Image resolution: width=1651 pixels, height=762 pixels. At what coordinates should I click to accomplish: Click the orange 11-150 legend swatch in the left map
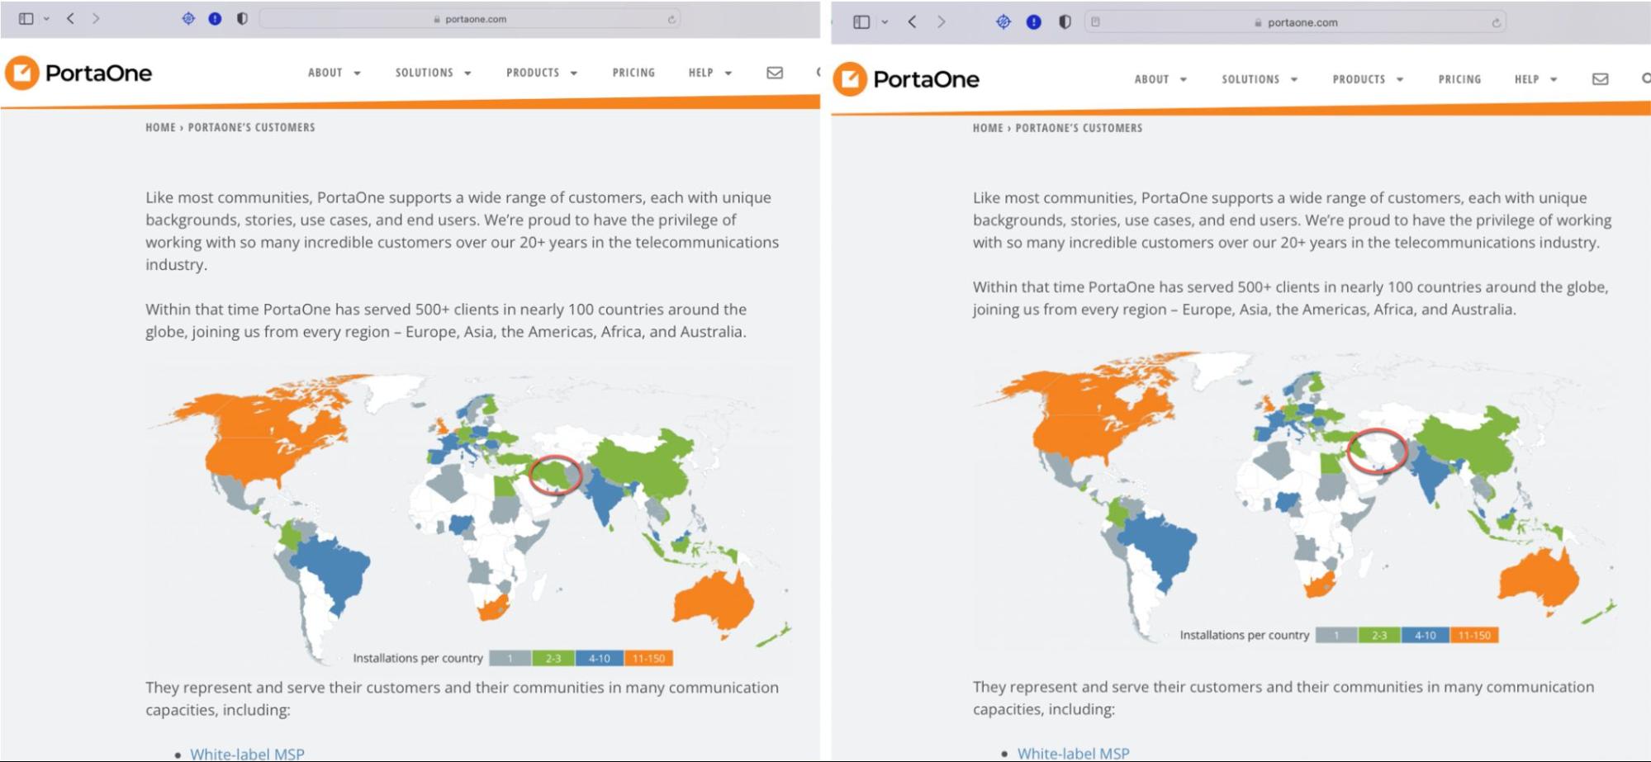pyautogui.click(x=648, y=658)
